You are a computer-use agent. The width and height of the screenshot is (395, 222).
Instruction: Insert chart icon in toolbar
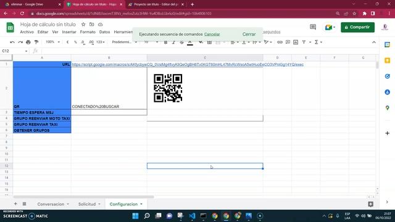(296, 42)
